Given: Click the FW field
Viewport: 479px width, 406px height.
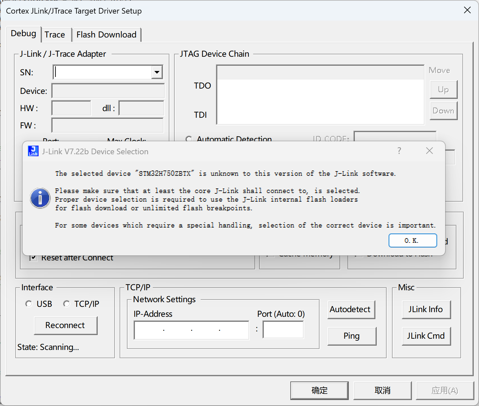Looking at the screenshot, I should tap(108, 125).
